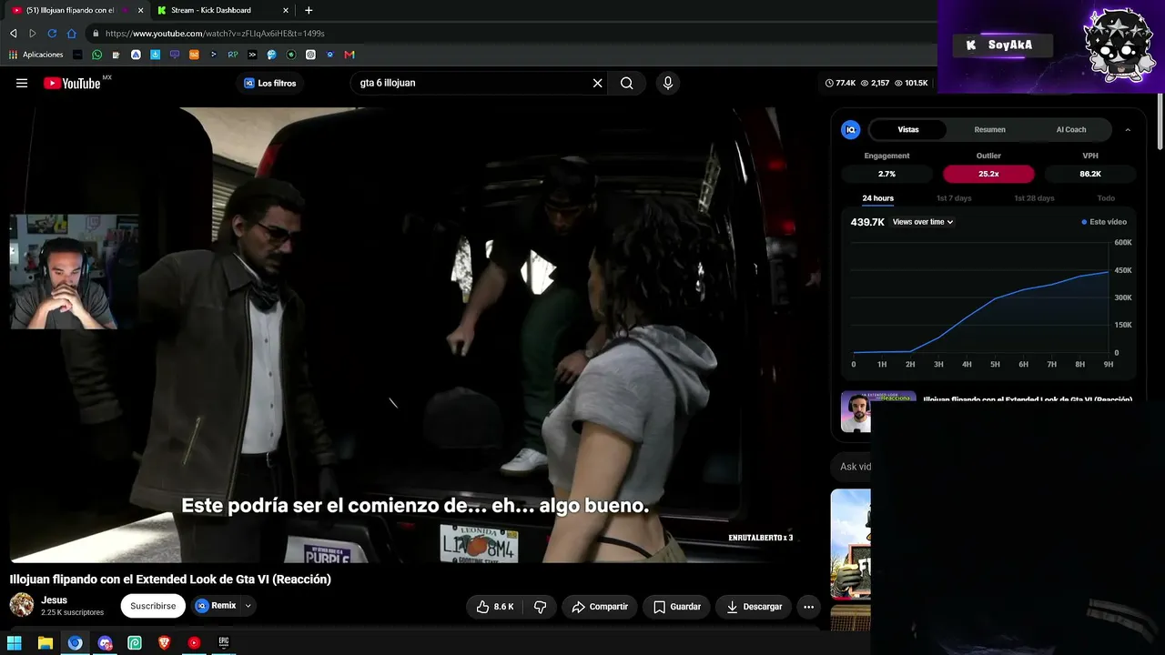Click the 2,157 stat in the header
This screenshot has height=655, width=1165.
click(x=875, y=83)
